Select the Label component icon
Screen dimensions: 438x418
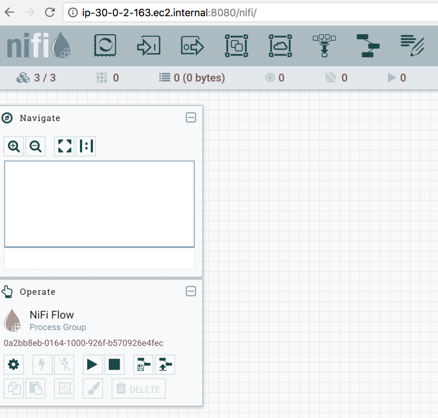(x=411, y=46)
